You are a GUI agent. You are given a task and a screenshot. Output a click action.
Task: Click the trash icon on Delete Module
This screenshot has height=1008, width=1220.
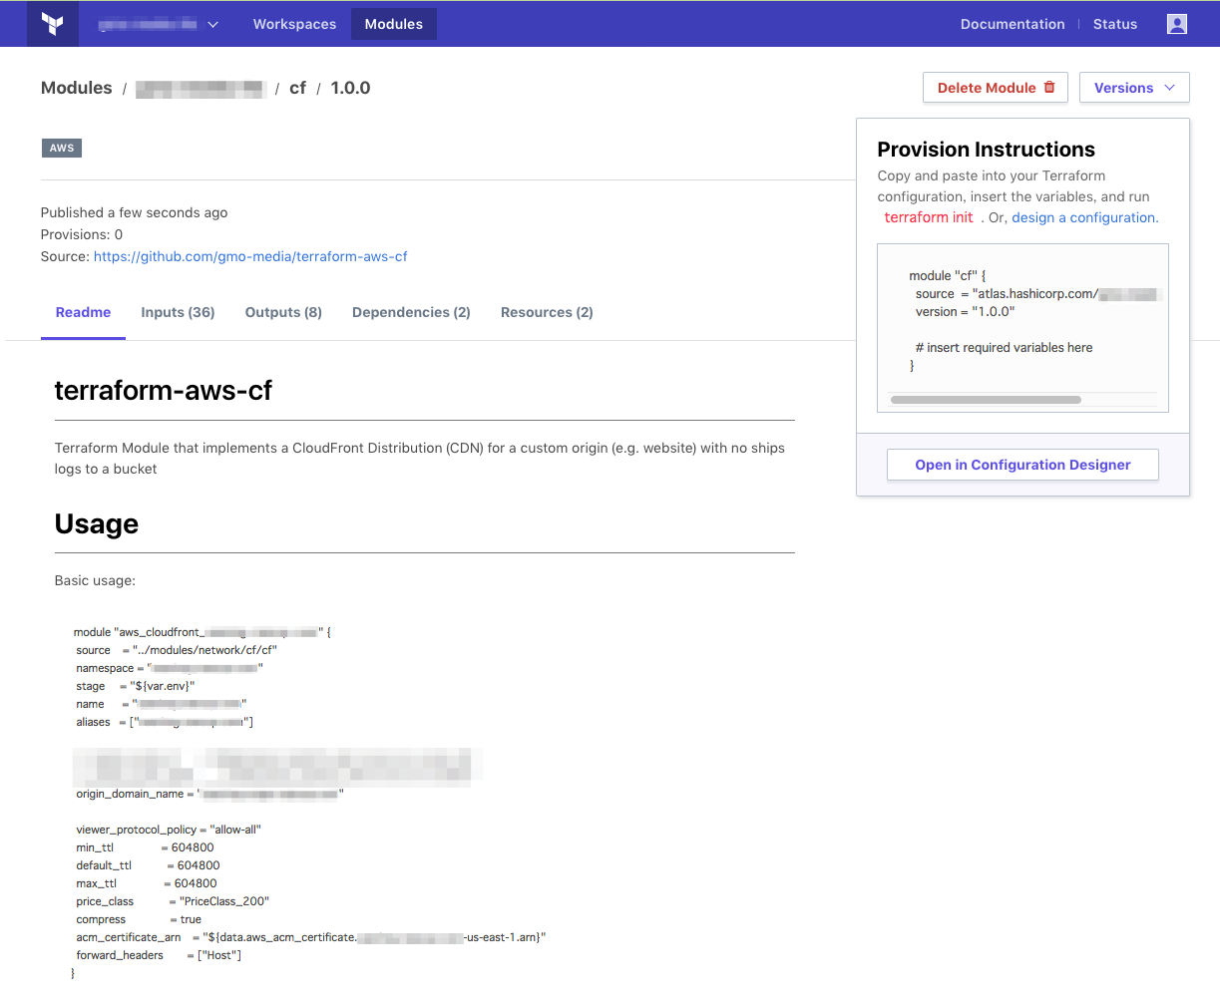point(1050,88)
